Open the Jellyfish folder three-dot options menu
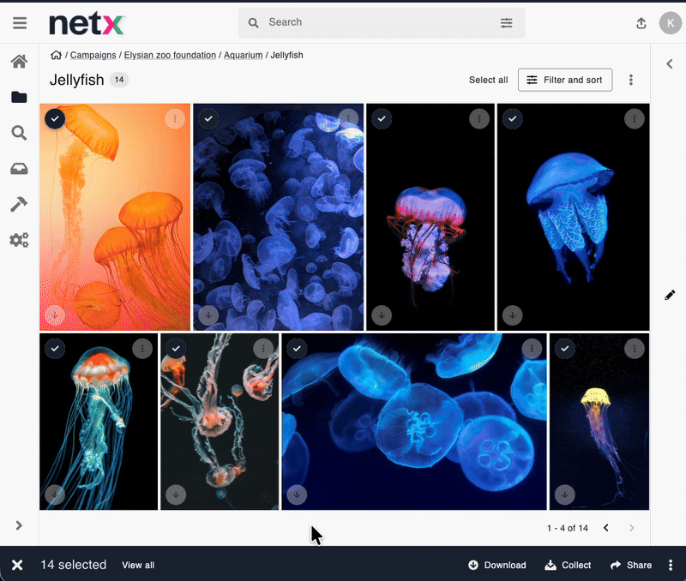Screen dimensions: 686x581 coord(631,80)
